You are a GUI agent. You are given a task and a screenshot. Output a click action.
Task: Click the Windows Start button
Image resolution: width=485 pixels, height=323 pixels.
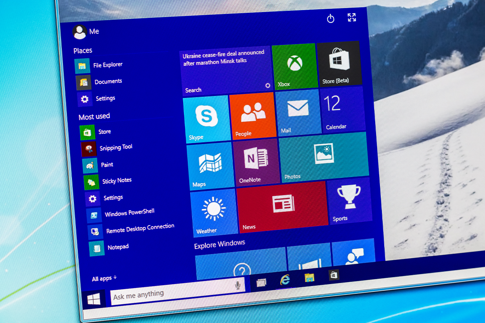coord(94,300)
